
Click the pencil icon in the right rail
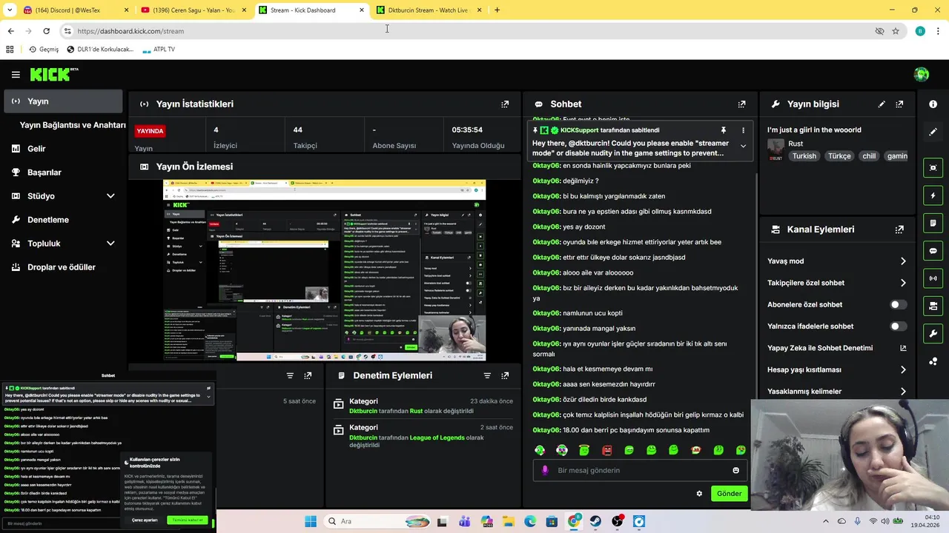(x=933, y=132)
